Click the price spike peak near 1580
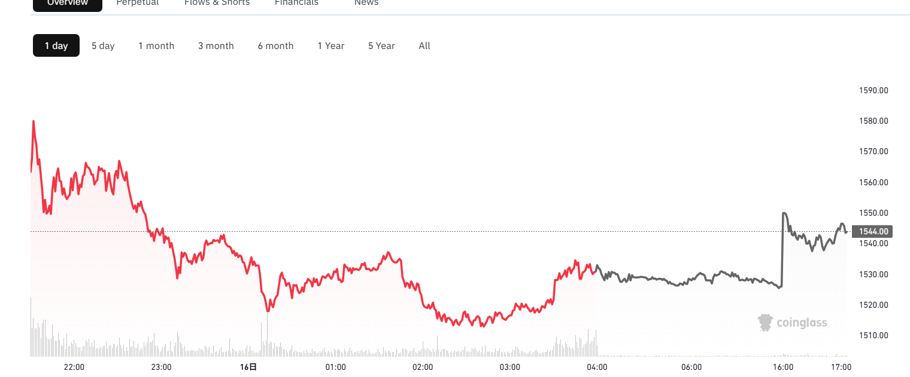910x377 pixels. click(x=33, y=121)
